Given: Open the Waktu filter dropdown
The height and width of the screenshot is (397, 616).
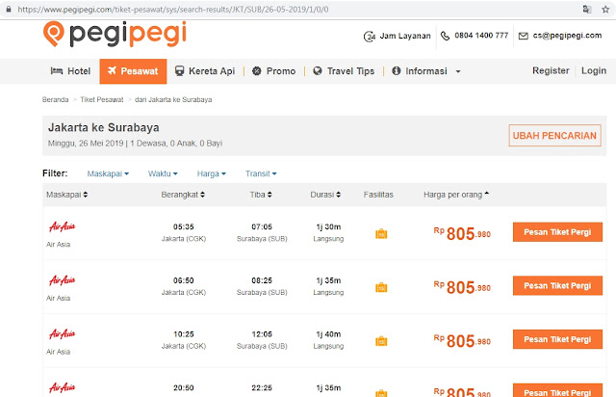Looking at the screenshot, I should [163, 173].
